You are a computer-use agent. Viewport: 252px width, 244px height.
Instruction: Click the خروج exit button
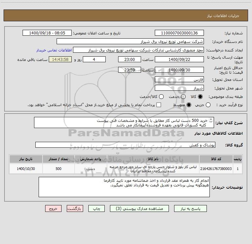tap(53, 209)
